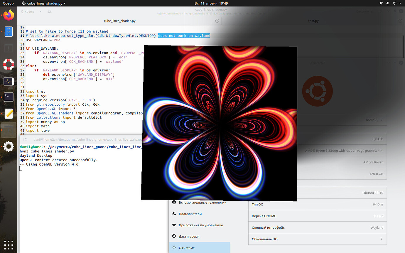Expand the Обновление ПО settings row
This screenshot has width=405, height=253.
pos(317,239)
